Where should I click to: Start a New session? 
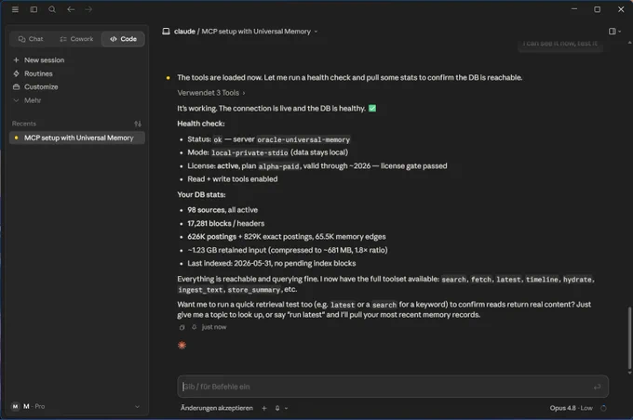tap(44, 60)
